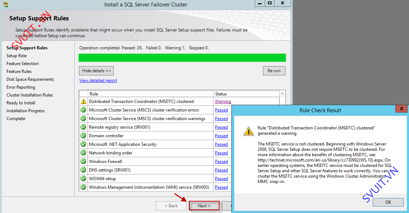Click the Status column header
Image resolution: width=409 pixels, height=213 pixels.
point(246,94)
